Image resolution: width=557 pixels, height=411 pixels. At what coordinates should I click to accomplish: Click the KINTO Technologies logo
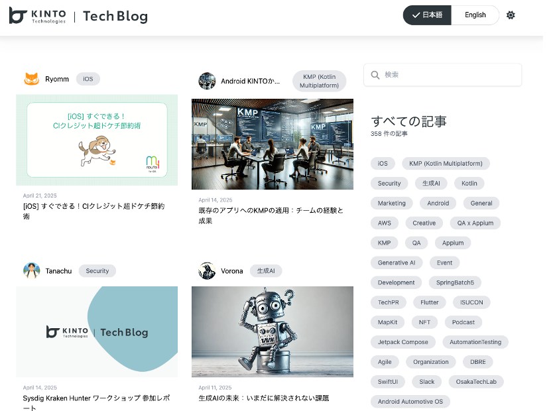(37, 16)
